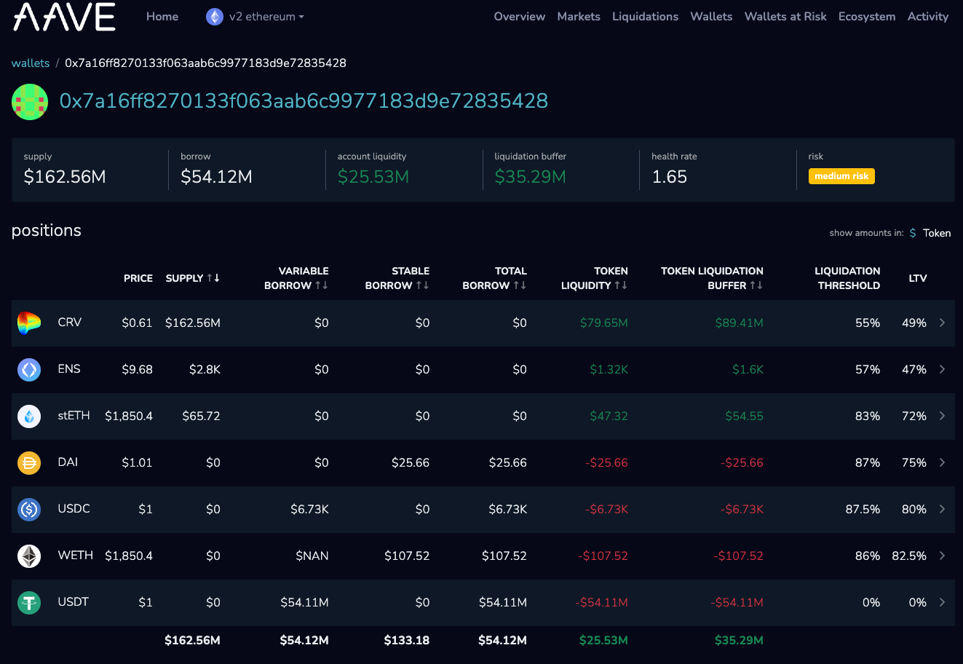Viewport: 963px width, 664px height.
Task: Click the large wallet address heading
Action: point(304,100)
